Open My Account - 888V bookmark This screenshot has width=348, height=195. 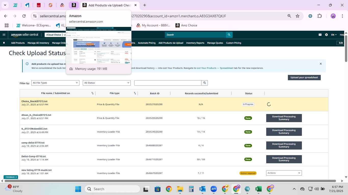click(x=153, y=25)
